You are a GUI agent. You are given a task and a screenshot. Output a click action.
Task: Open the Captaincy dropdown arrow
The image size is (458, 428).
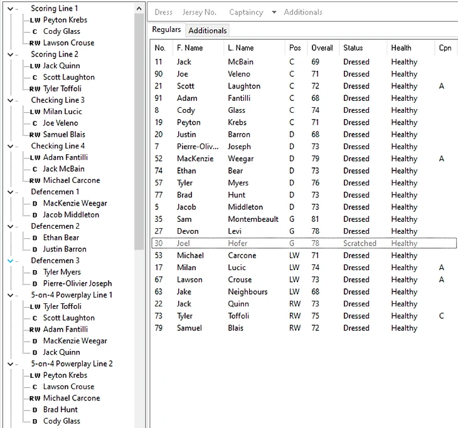(x=274, y=13)
